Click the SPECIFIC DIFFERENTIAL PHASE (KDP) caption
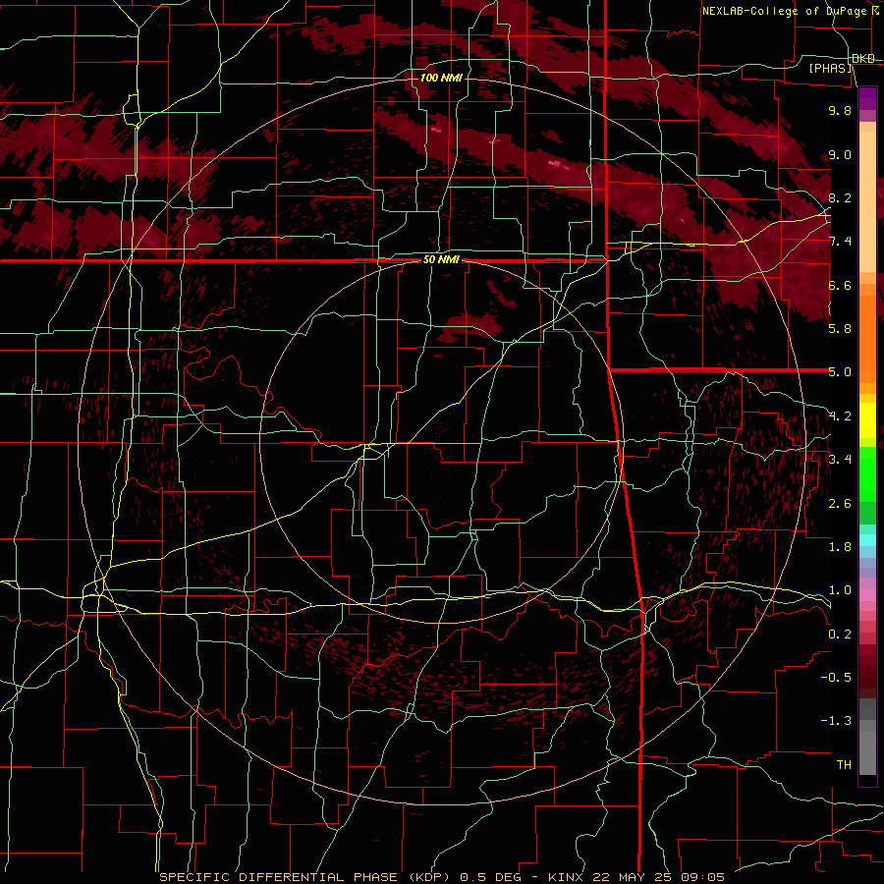Image resolution: width=884 pixels, height=884 pixels. [305, 877]
